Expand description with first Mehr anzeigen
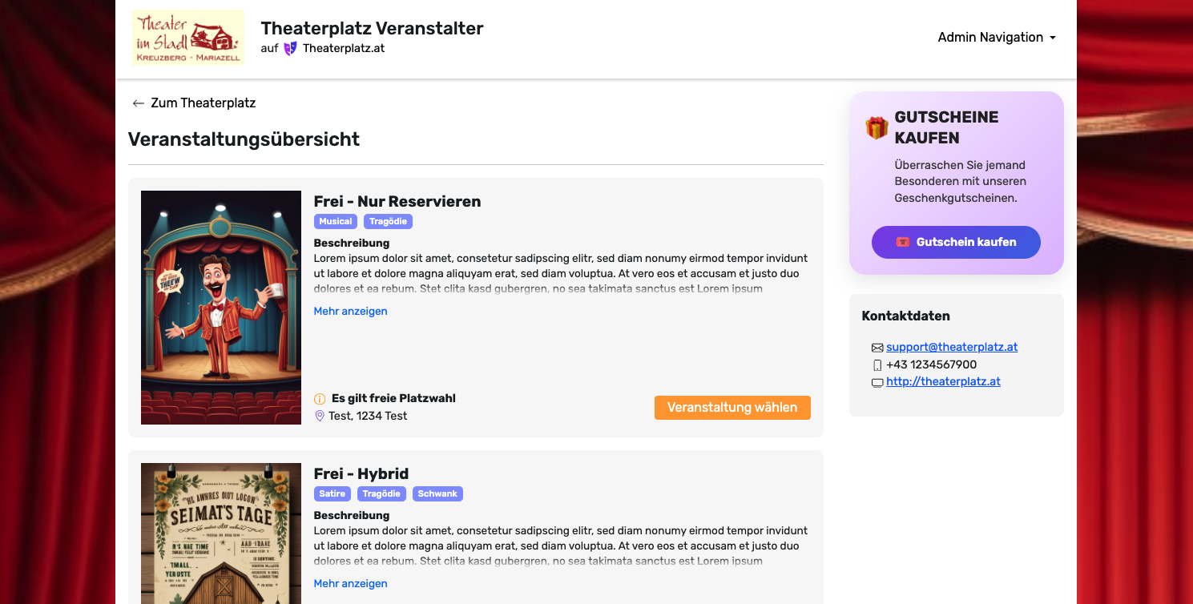 click(350, 312)
